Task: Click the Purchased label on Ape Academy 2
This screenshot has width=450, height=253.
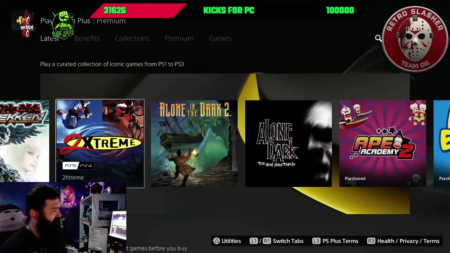Action: coord(355,179)
